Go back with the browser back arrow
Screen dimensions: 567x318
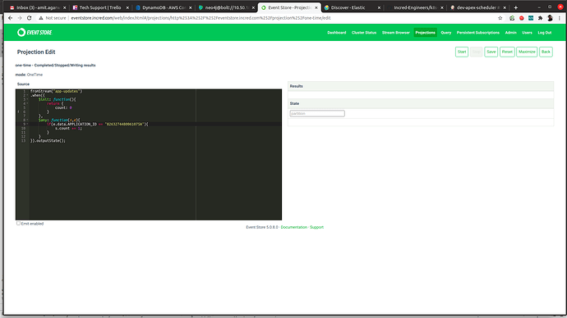10,18
